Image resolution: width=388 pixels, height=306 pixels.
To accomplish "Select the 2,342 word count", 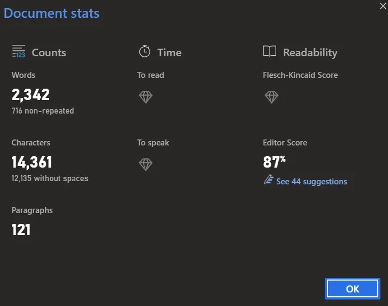I will pos(31,95).
